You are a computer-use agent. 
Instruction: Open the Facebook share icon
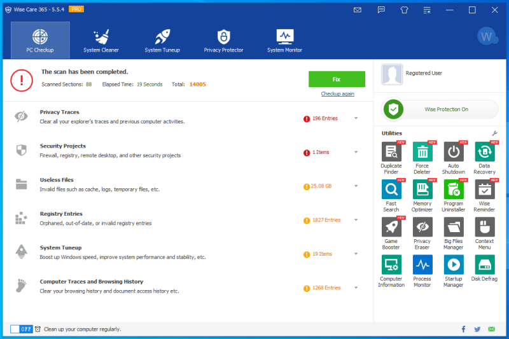(x=463, y=329)
